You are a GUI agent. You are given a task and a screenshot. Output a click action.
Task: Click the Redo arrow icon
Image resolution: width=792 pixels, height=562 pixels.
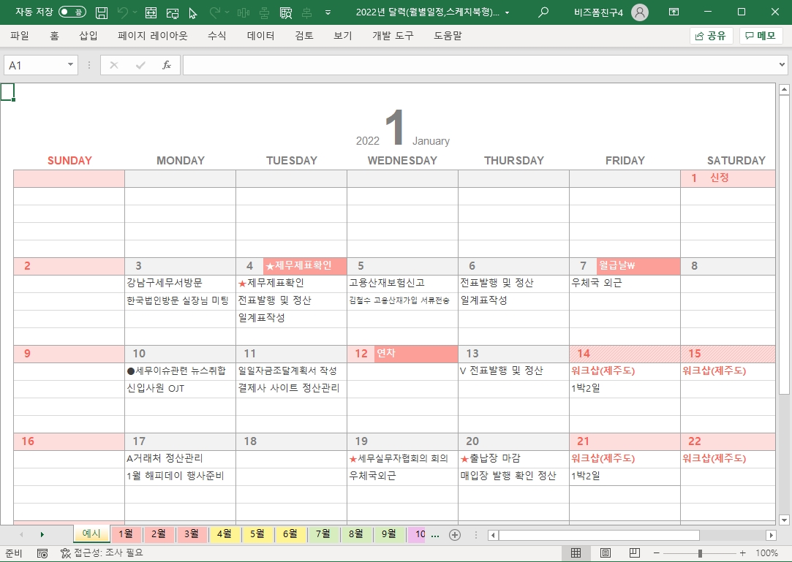(215, 12)
